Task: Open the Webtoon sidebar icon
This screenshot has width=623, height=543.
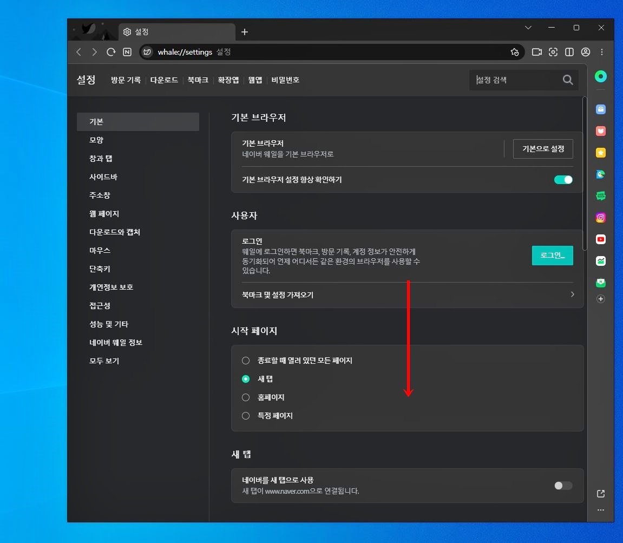Action: 601,196
